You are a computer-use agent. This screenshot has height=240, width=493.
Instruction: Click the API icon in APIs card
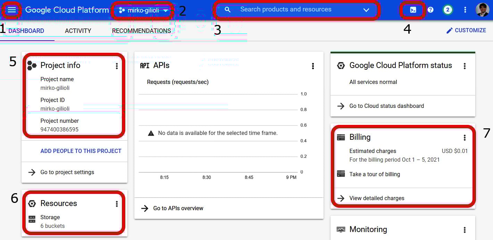pyautogui.click(x=144, y=66)
